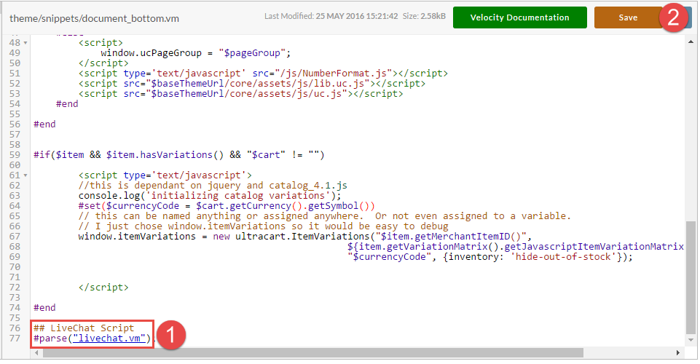Click line number 59 in gutter
The width and height of the screenshot is (700, 364).
(x=15, y=155)
